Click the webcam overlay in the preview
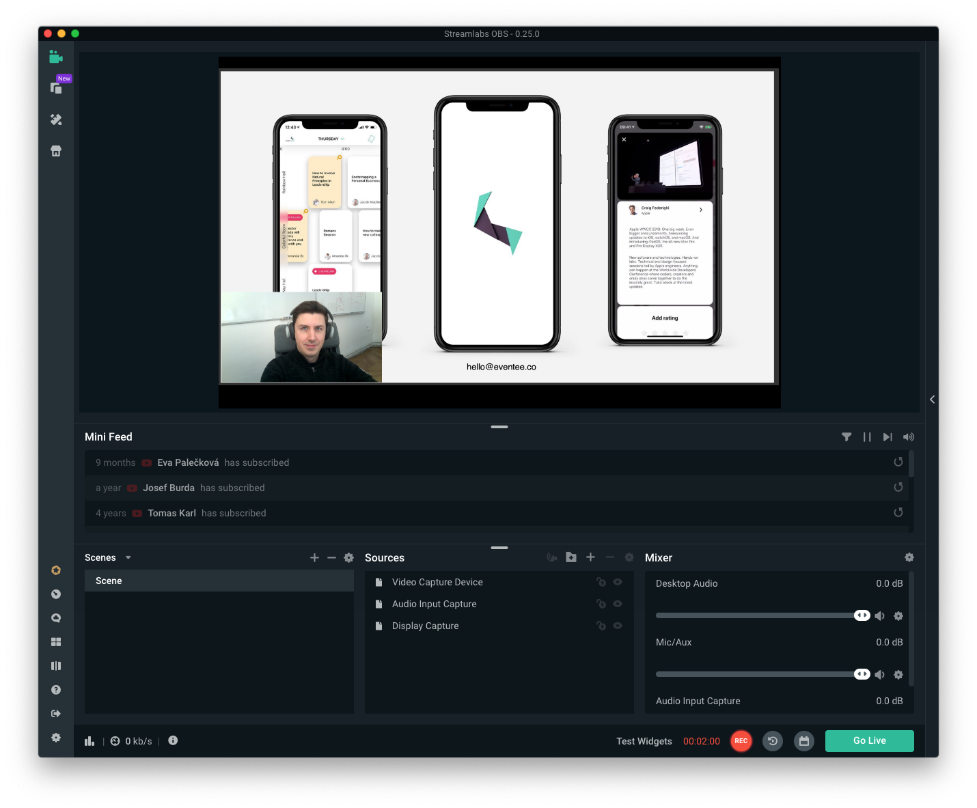Screen dimensions: 977x808 [x=301, y=337]
